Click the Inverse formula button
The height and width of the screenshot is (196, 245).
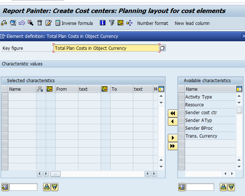pyautogui.click(x=74, y=23)
